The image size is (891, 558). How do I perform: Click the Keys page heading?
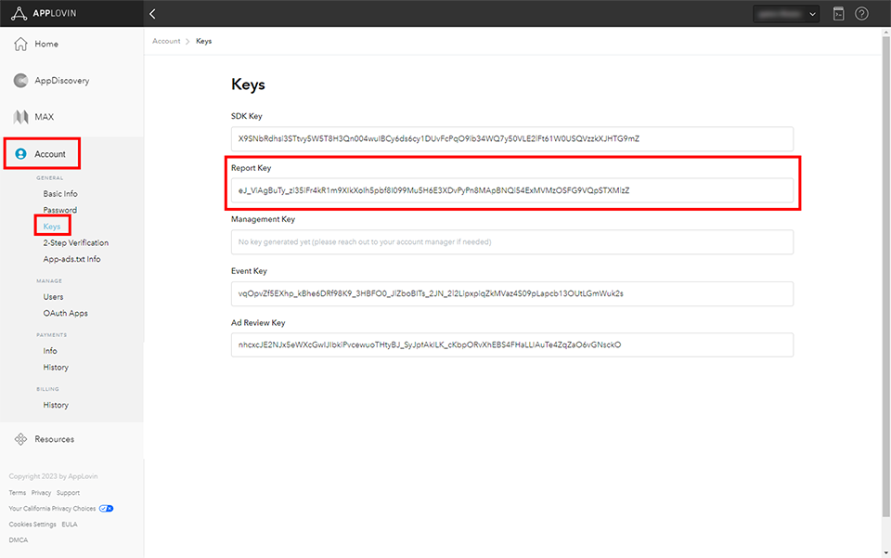click(249, 84)
